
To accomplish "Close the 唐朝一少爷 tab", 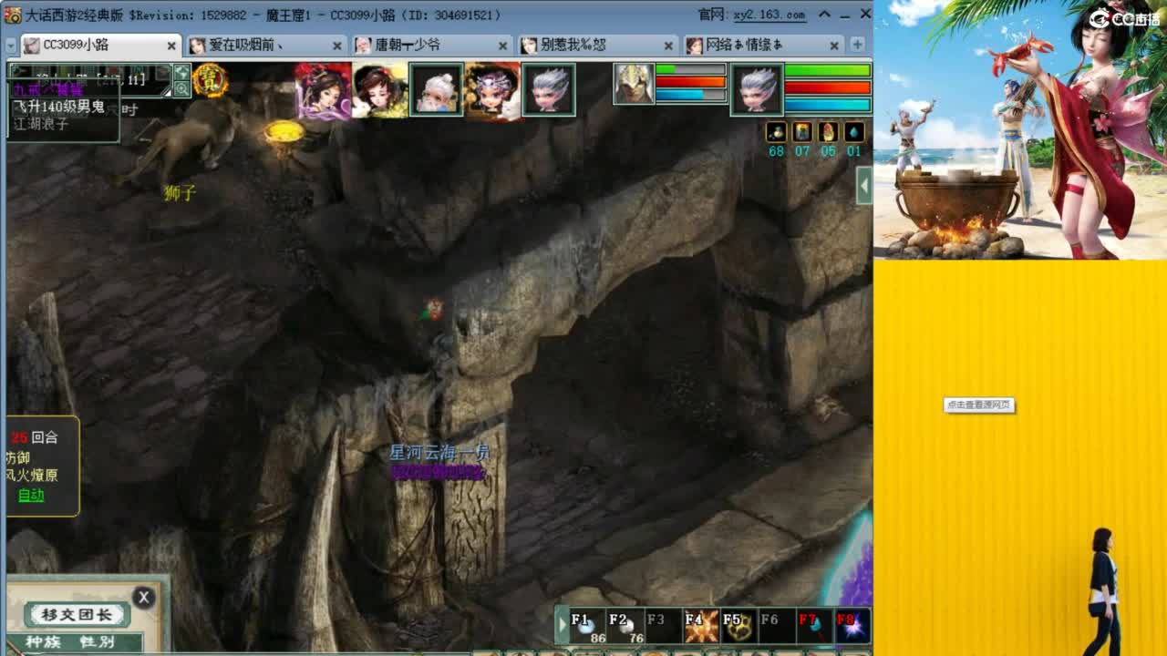I will (x=503, y=46).
